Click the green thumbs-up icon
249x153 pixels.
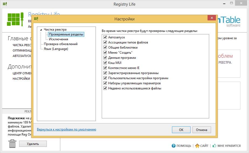[214, 145]
